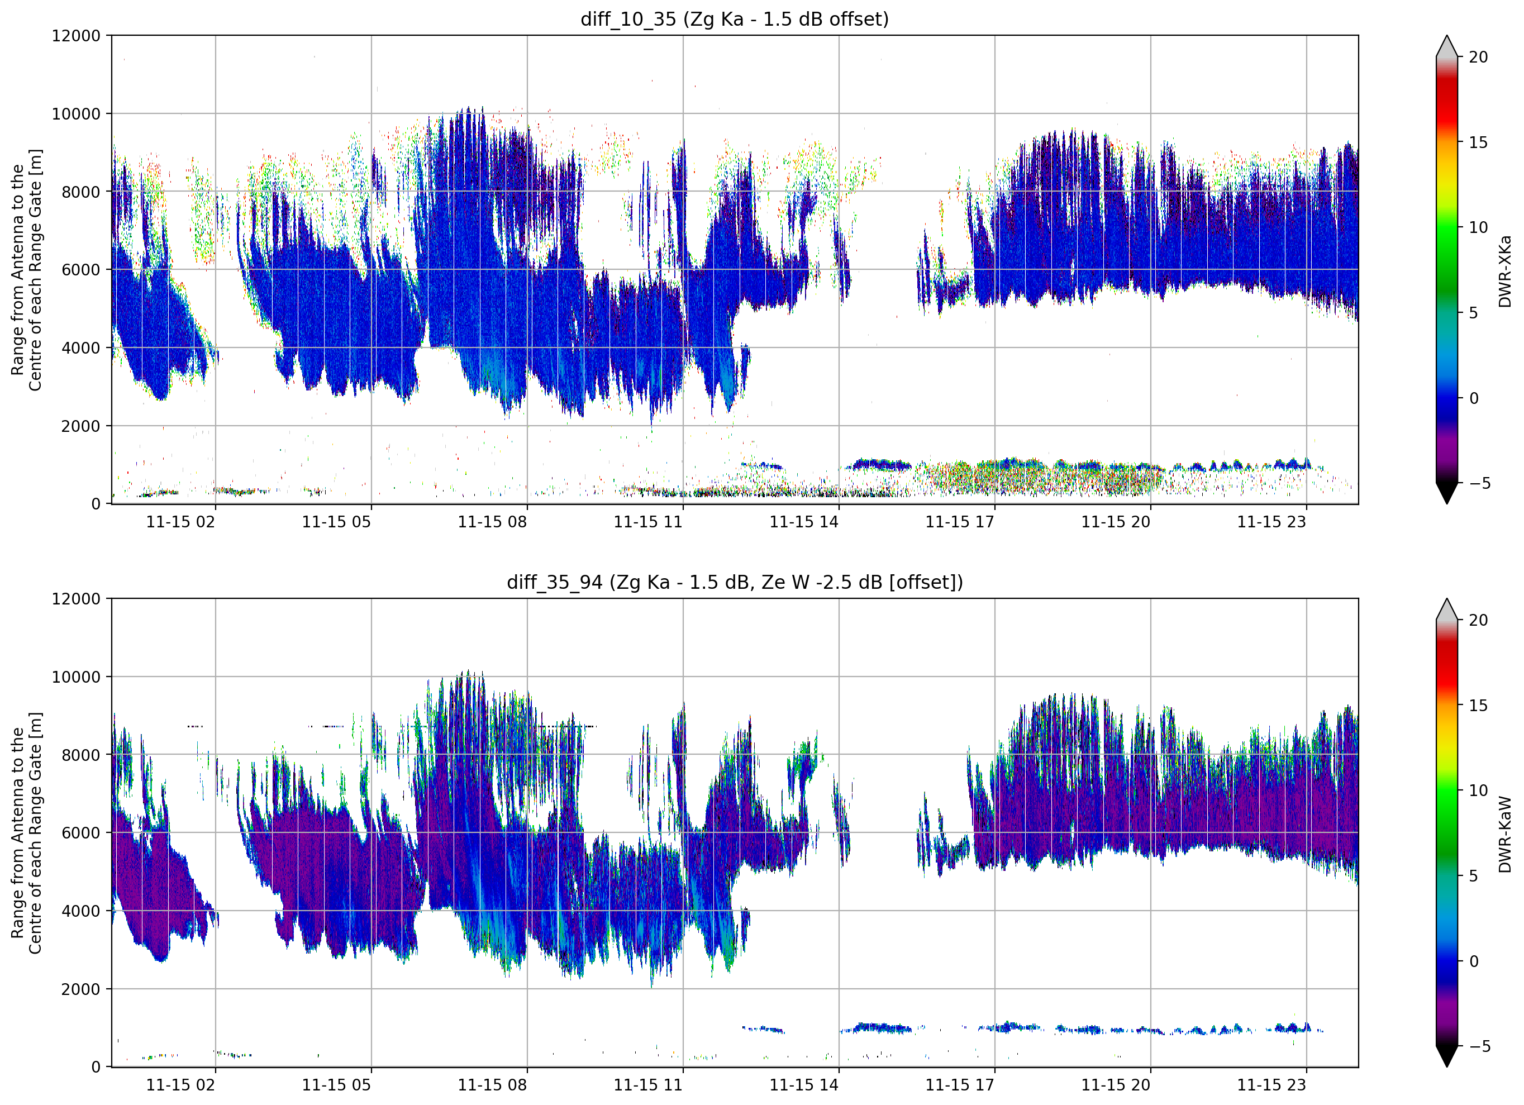Click the 11-15 17 tick label on bottom plot

pos(960,1084)
